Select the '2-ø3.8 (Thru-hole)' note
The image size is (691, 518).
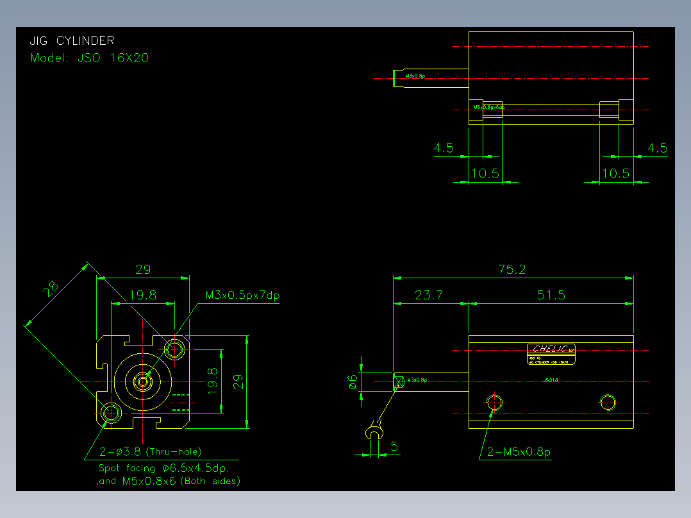click(150, 452)
